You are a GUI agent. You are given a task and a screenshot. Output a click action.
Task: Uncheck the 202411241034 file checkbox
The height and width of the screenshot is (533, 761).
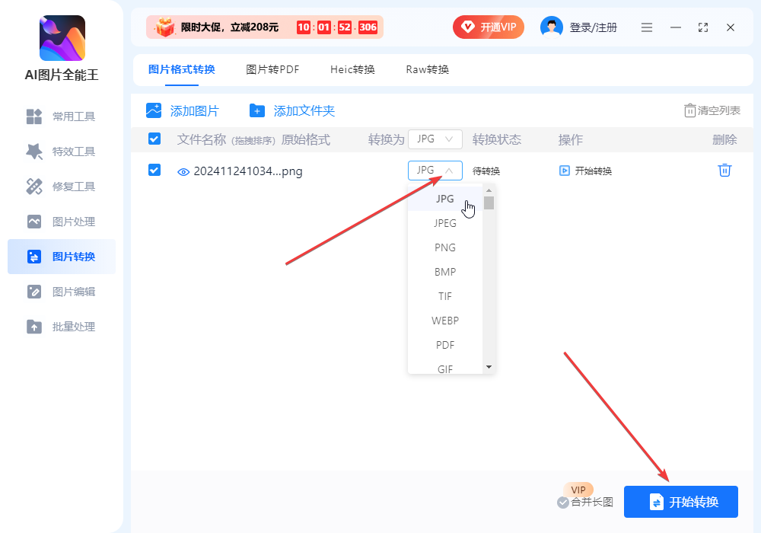pos(154,171)
